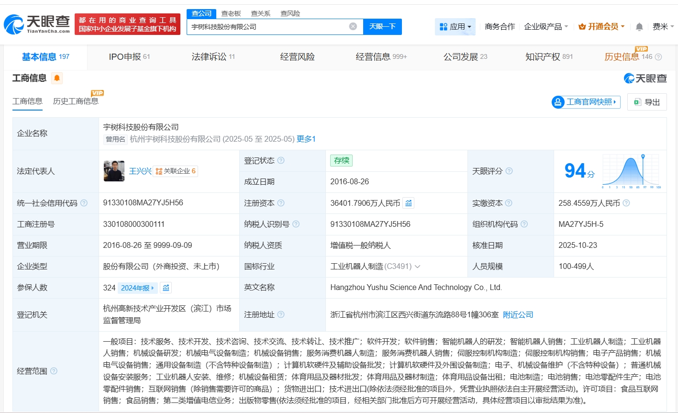
Task: Expand the 企业级产品 dropdown
Action: pos(546,27)
